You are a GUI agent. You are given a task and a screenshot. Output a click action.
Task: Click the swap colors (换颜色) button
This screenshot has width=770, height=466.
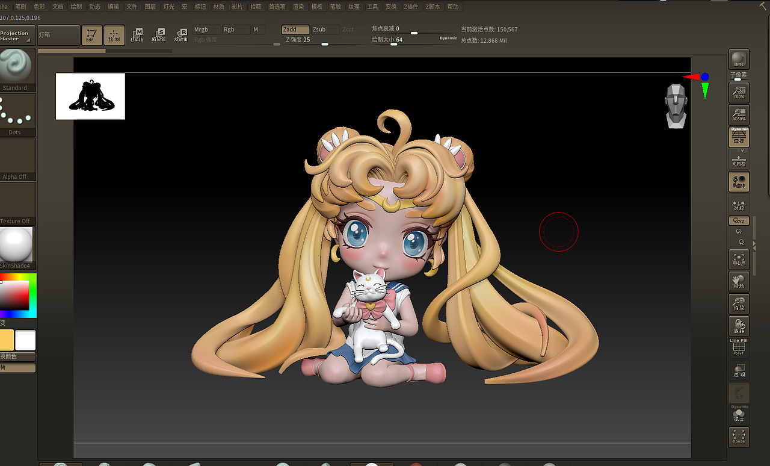click(18, 356)
